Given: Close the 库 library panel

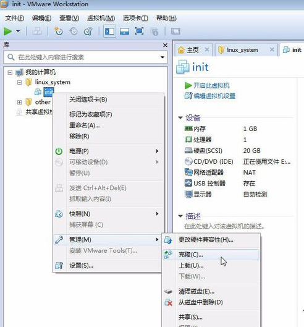Looking at the screenshot, I should [x=165, y=45].
